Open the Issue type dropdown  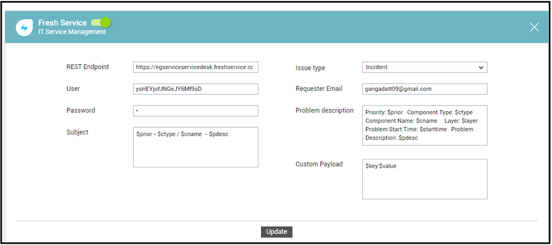click(424, 67)
